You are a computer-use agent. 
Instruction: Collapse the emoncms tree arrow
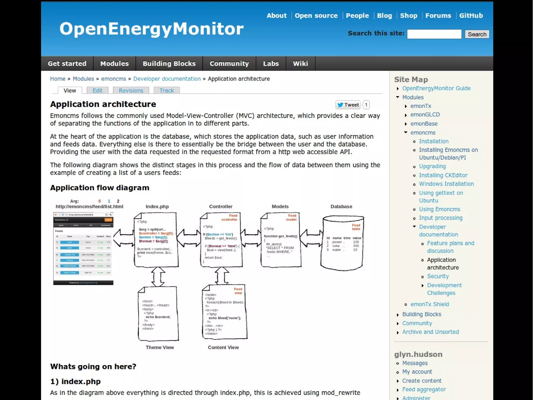click(x=406, y=132)
